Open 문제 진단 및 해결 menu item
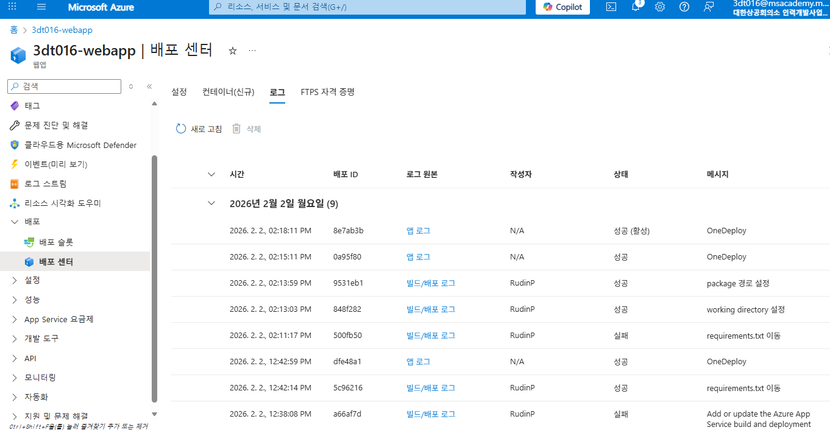 point(56,125)
